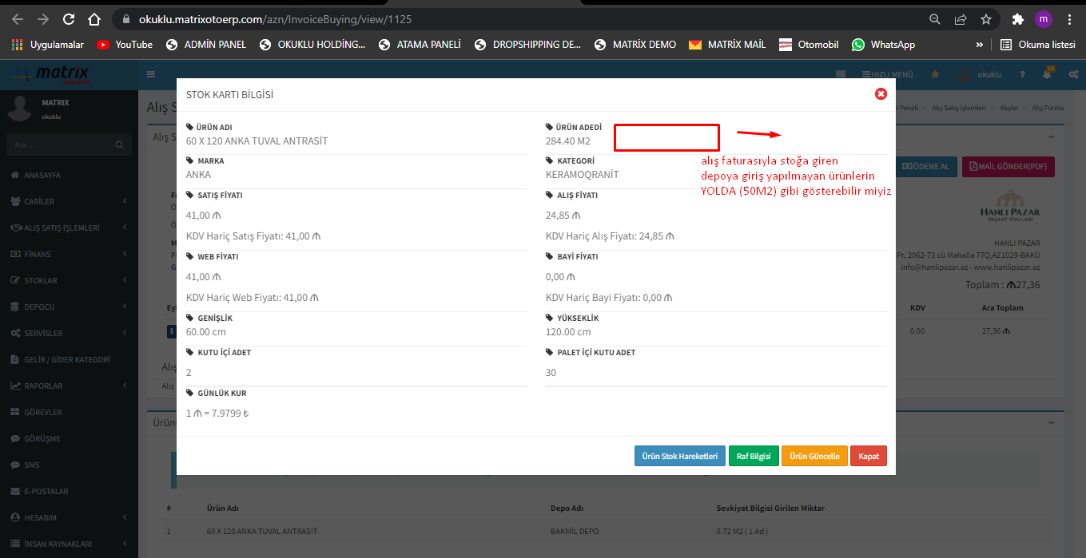Open Raf Bilgisi shelf info

coord(753,456)
